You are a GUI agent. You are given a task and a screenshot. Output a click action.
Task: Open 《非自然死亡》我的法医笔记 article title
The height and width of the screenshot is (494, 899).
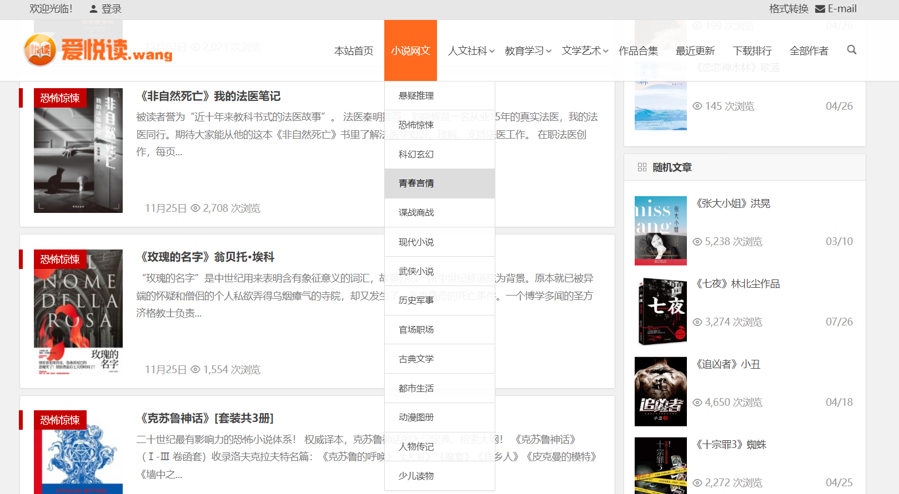tap(208, 96)
